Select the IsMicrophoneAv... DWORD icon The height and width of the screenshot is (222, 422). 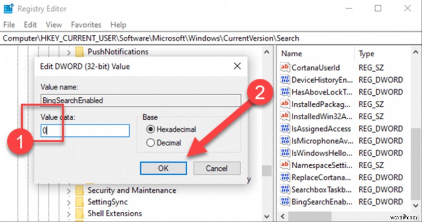285,140
